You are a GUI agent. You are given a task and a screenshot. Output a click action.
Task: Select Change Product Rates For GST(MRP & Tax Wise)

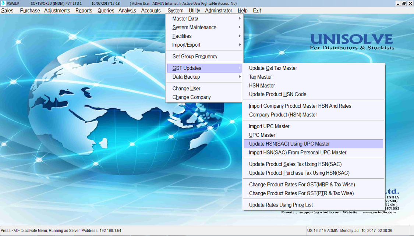coord(314,184)
